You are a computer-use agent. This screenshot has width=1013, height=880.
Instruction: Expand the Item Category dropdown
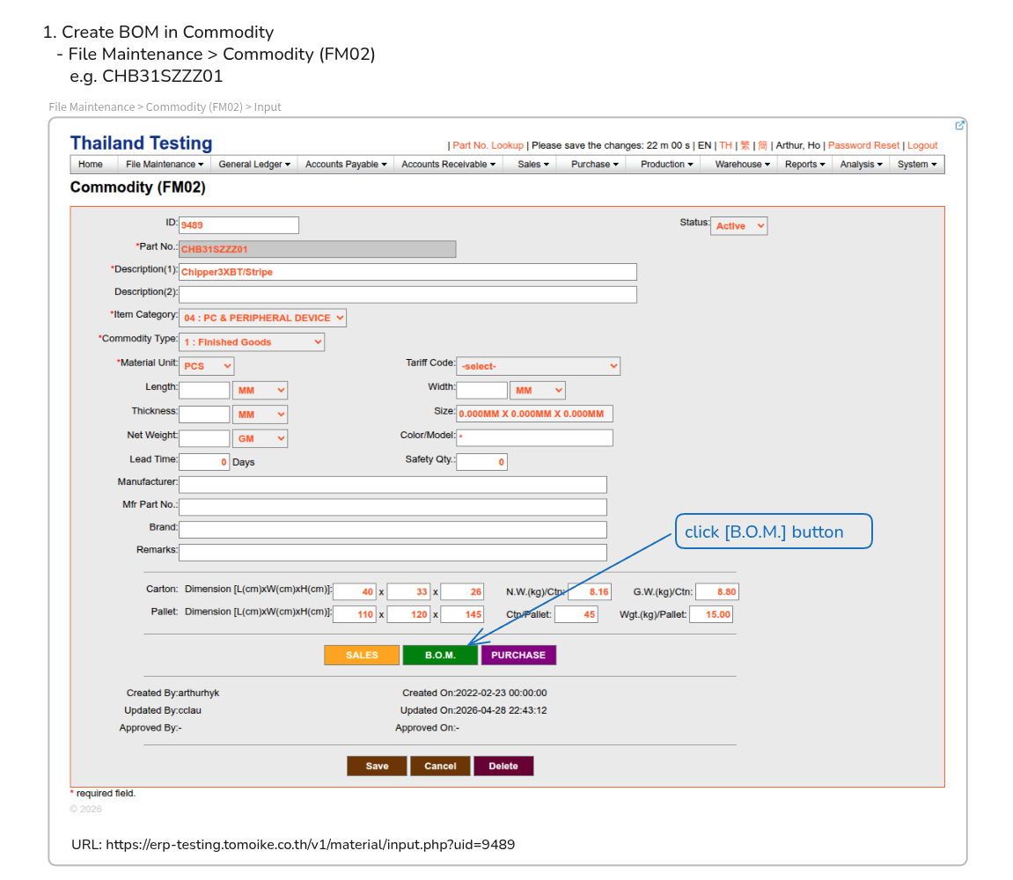[x=262, y=318]
